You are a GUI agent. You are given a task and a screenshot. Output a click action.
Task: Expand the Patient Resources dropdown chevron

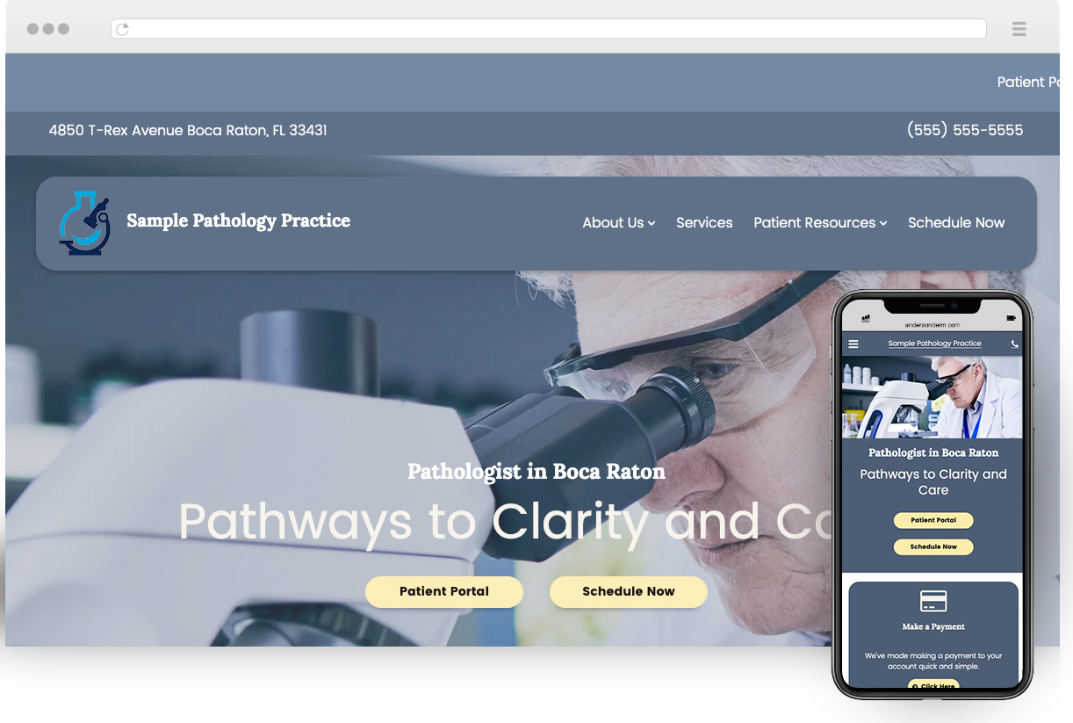(883, 223)
